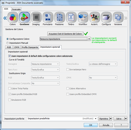Image resolution: width=131 pixels, height=130 pixels.
Task: Open Testo/Grafica tone curve dropdown
Action: tap(103, 64)
